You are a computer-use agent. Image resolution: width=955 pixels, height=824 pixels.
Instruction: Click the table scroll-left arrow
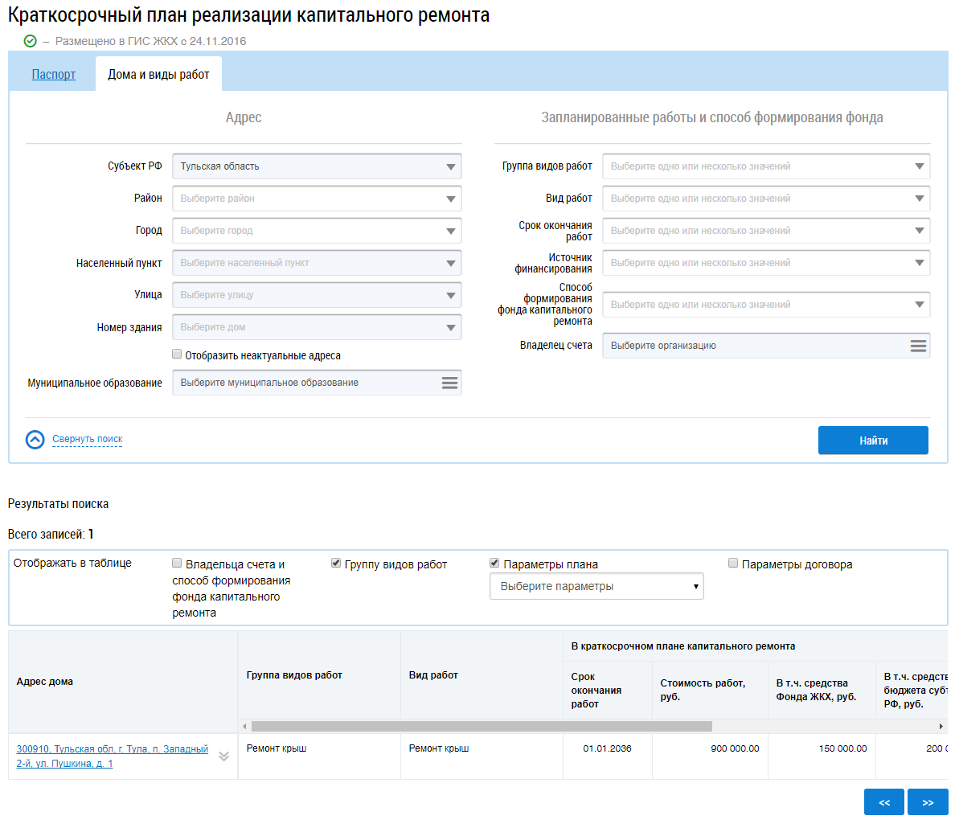pyautogui.click(x=245, y=726)
